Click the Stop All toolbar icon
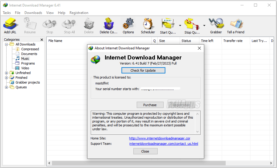Screen dimensions: 277x168 (x=69, y=24)
